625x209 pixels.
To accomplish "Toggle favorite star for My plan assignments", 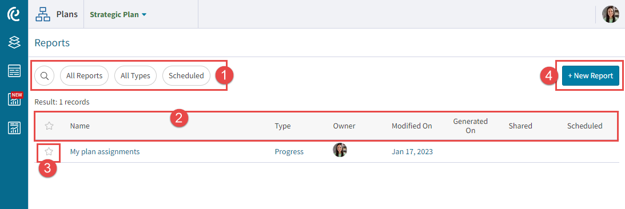I will (x=49, y=151).
